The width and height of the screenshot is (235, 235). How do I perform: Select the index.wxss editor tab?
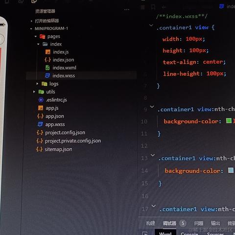click(x=227, y=6)
